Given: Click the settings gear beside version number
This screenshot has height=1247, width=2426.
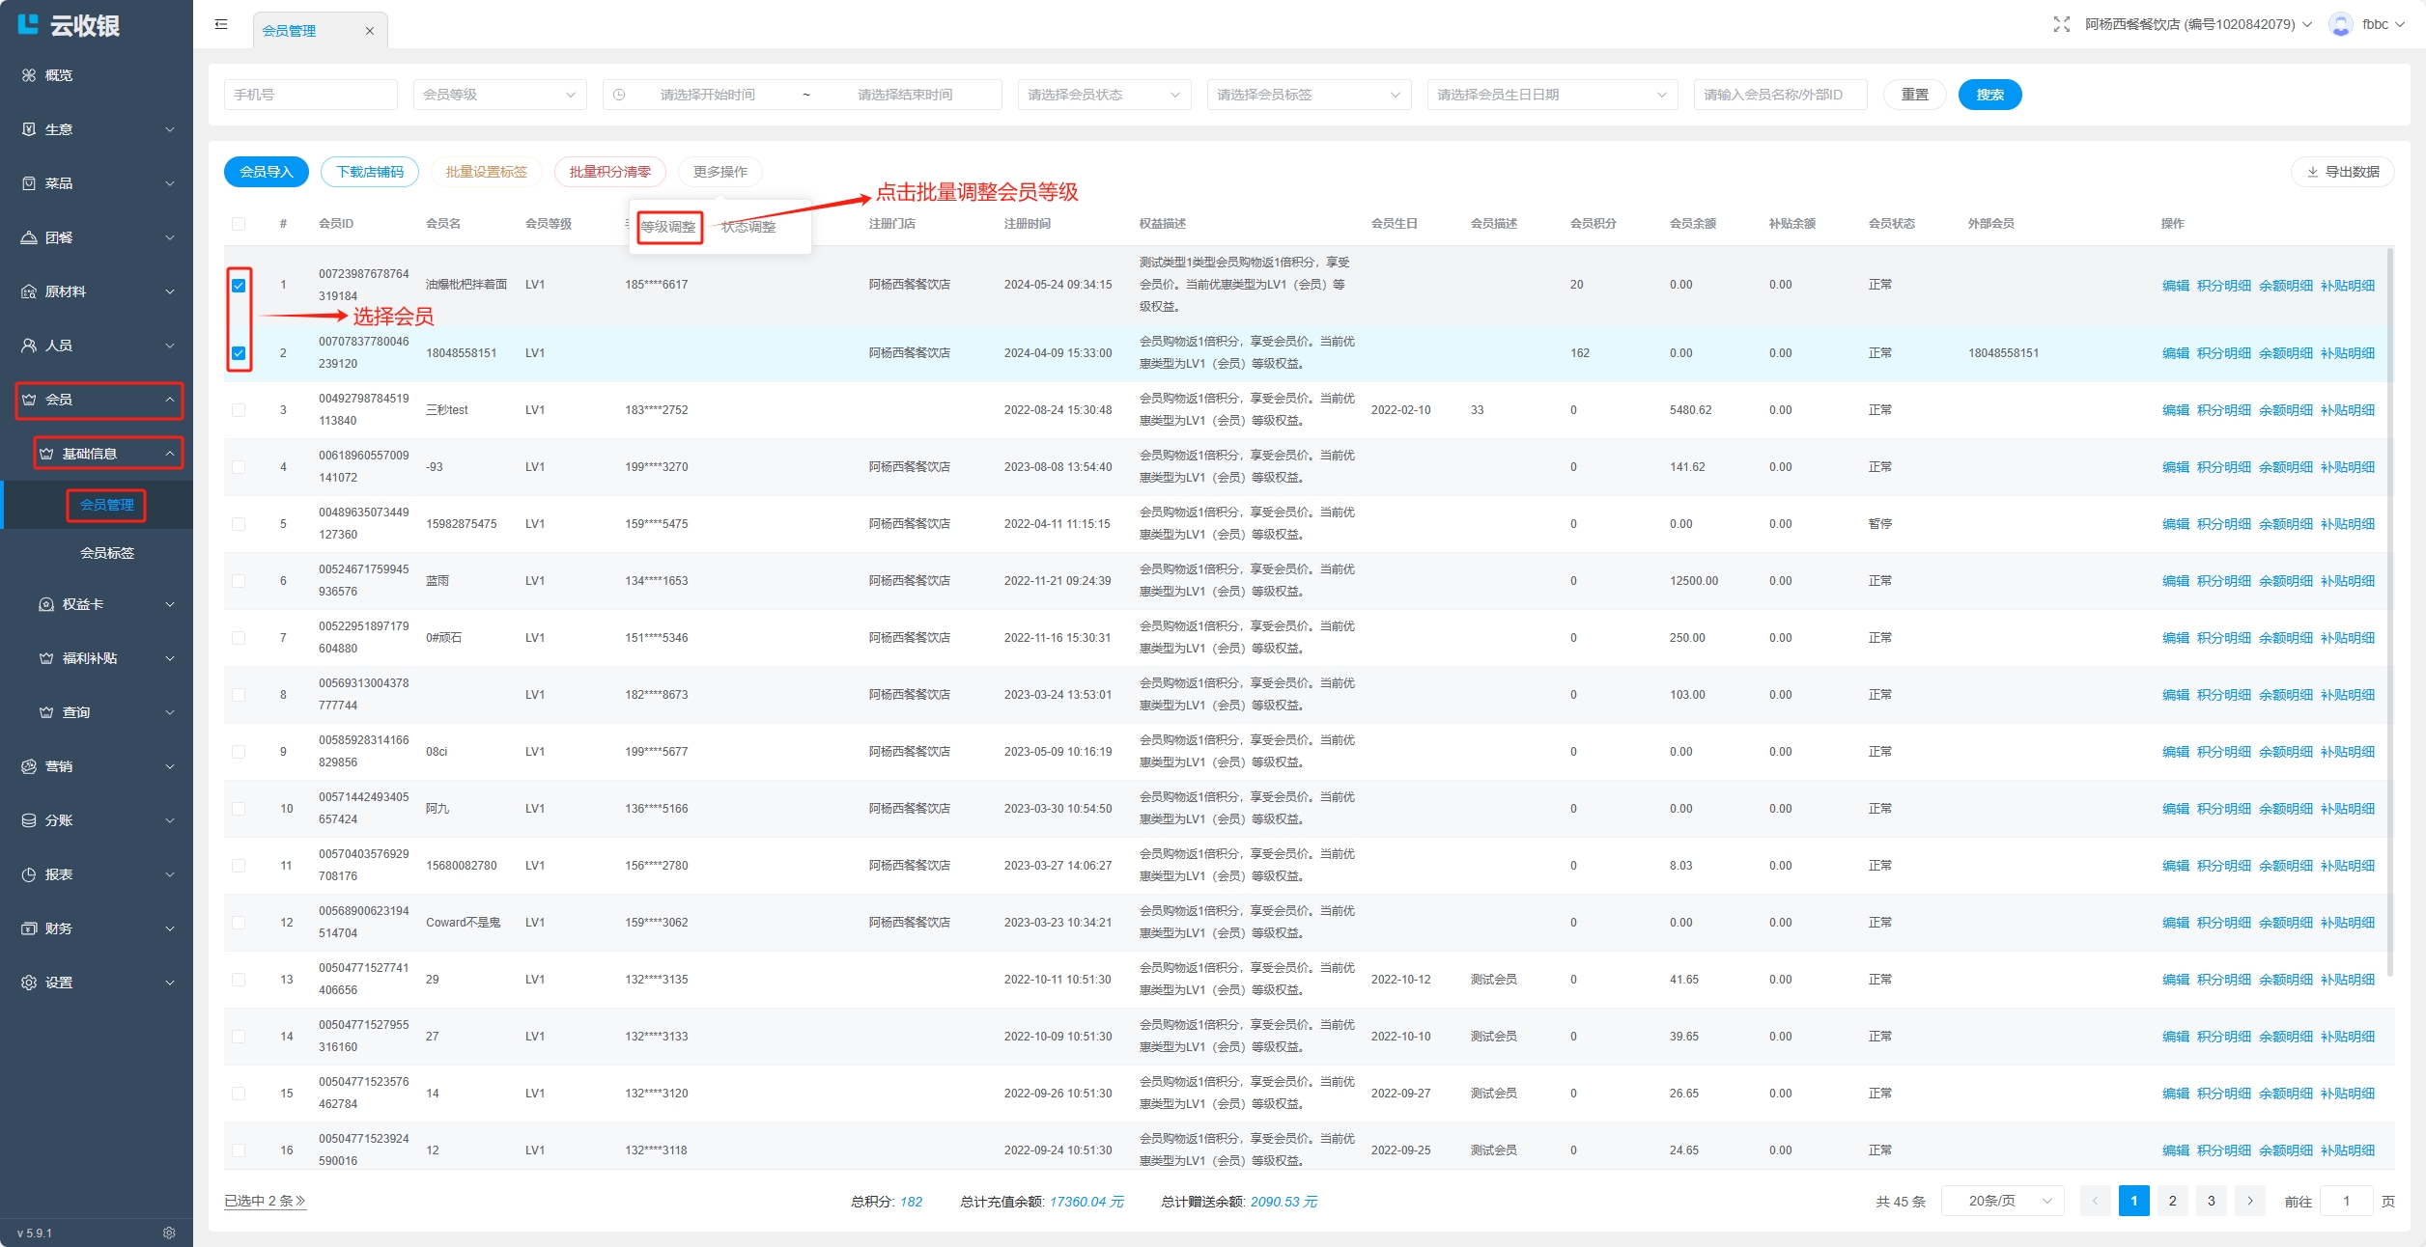Looking at the screenshot, I should (x=169, y=1233).
